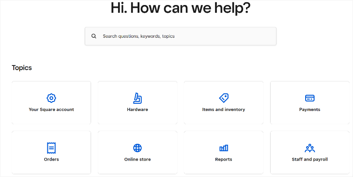Image resolution: width=353 pixels, height=177 pixels.
Task: Select the Orders topic label
Action: [x=51, y=159]
